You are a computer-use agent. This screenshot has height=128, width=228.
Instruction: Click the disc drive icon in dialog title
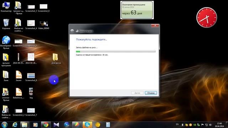coord(77,31)
